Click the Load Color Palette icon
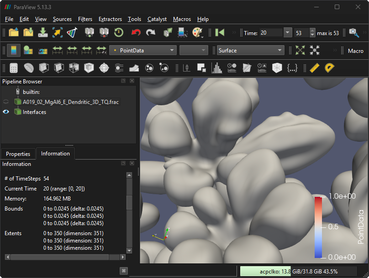The height and width of the screenshot is (278, 369). point(197,32)
